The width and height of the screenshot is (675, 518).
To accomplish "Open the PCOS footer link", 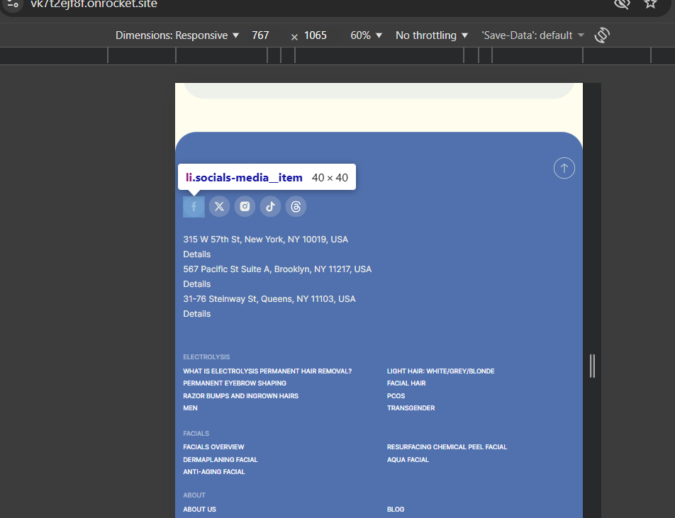I will pyautogui.click(x=396, y=396).
